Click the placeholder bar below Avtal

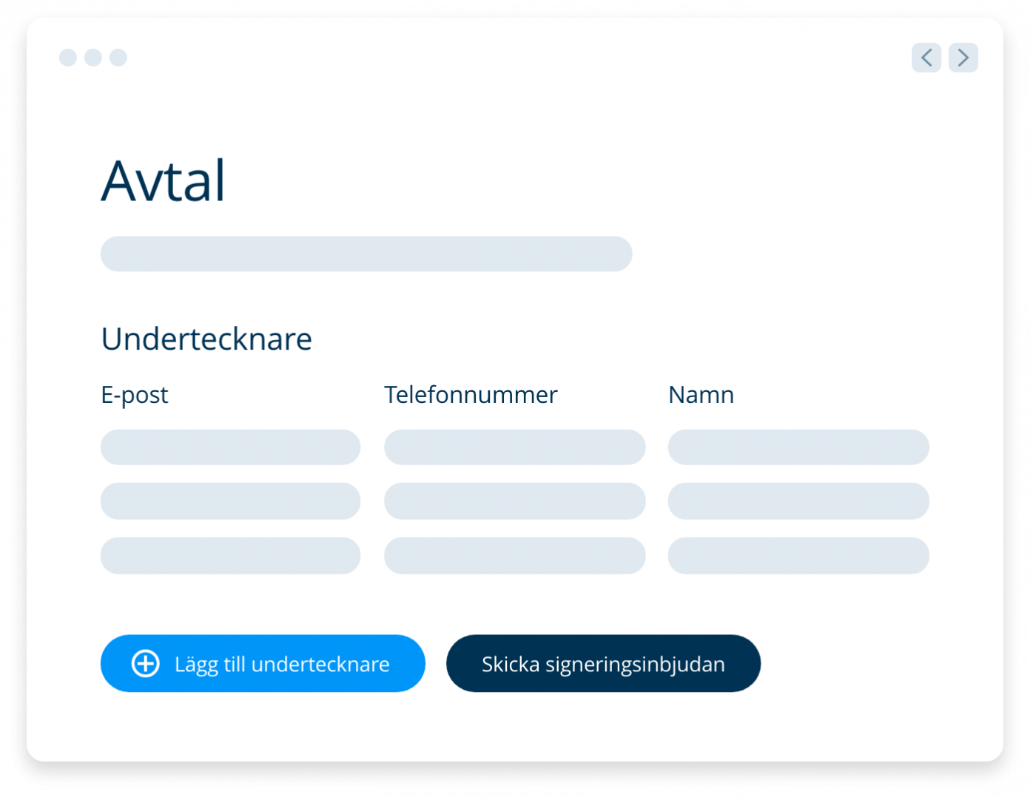366,254
